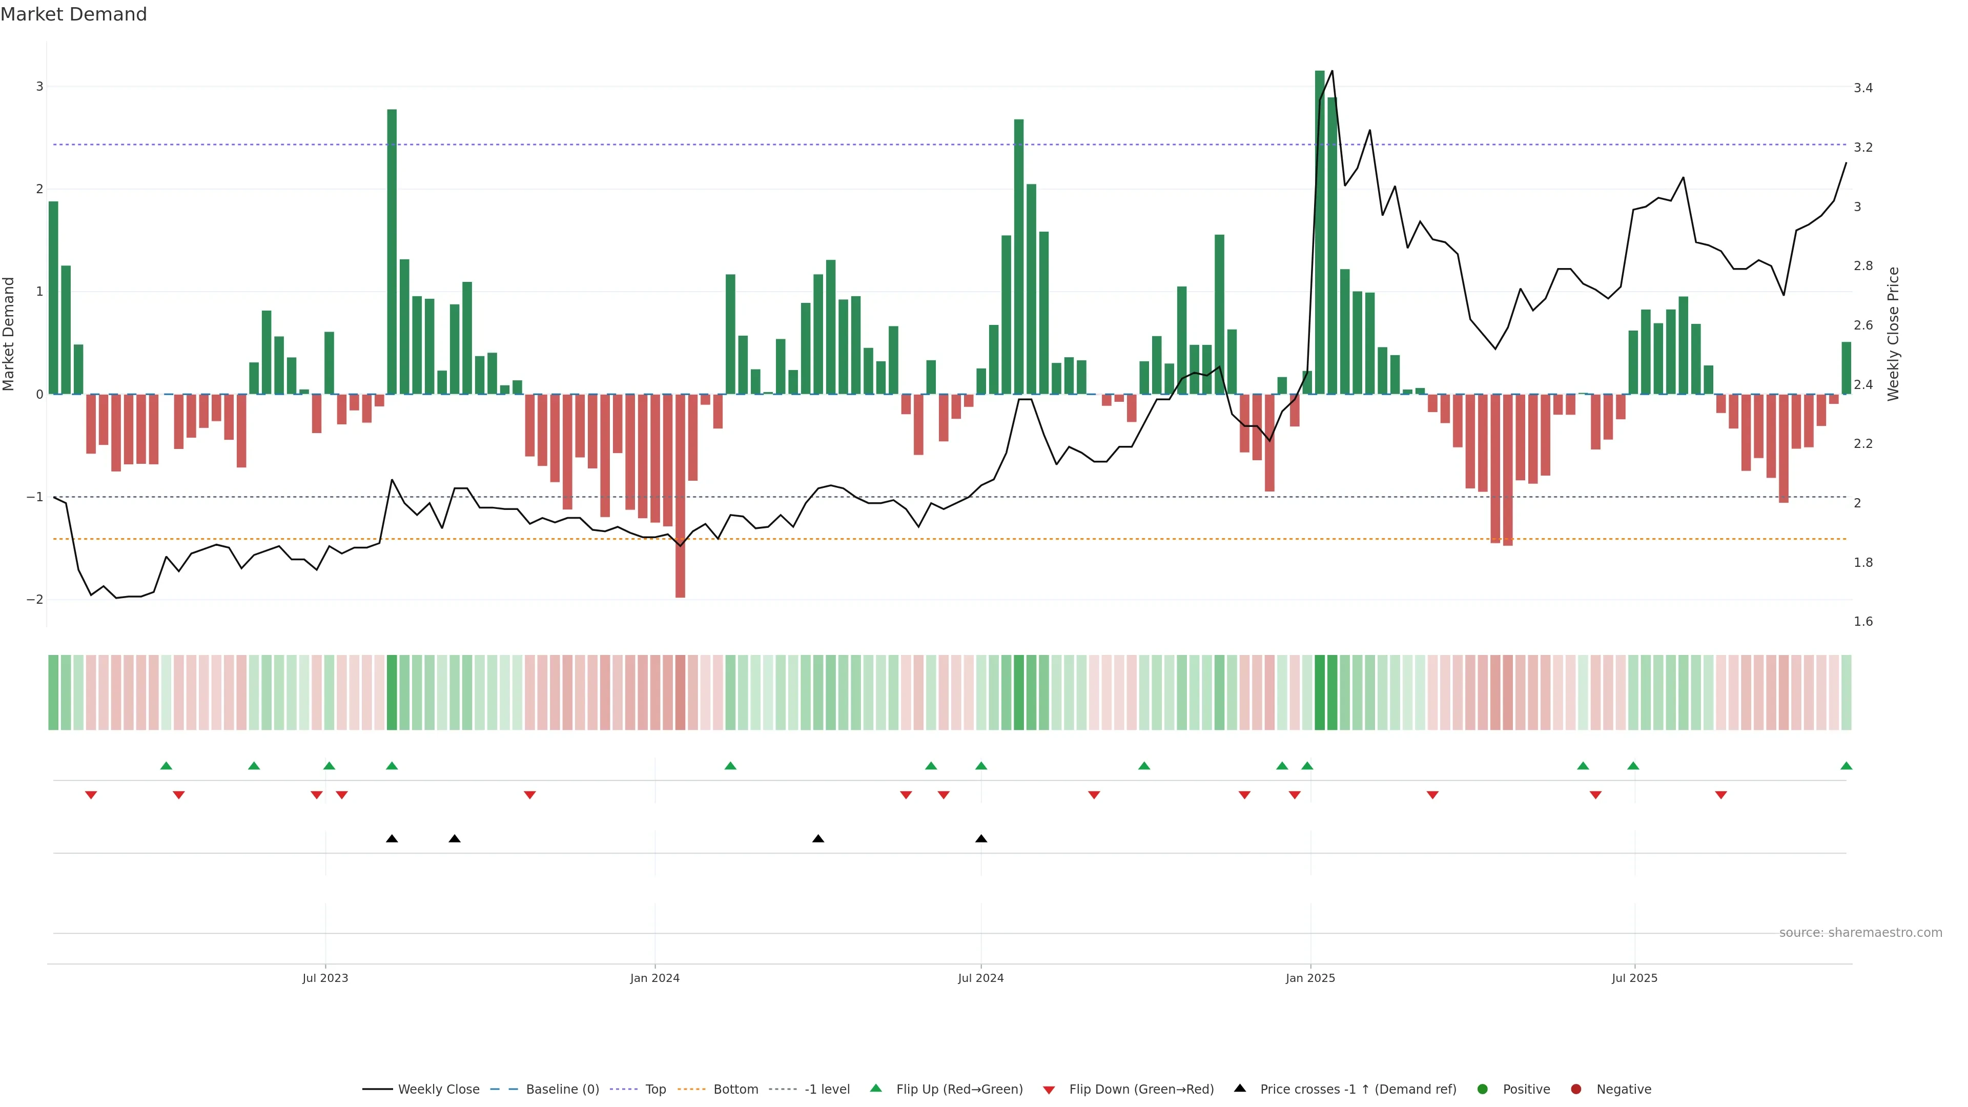
Task: Click black triangle marker above Jul 2024
Action: (982, 839)
